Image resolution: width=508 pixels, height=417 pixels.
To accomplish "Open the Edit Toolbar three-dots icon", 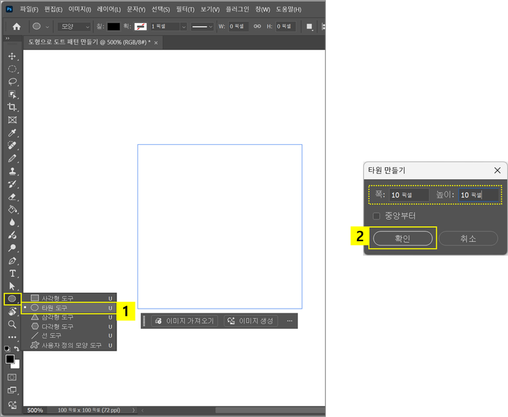I will coord(12,337).
